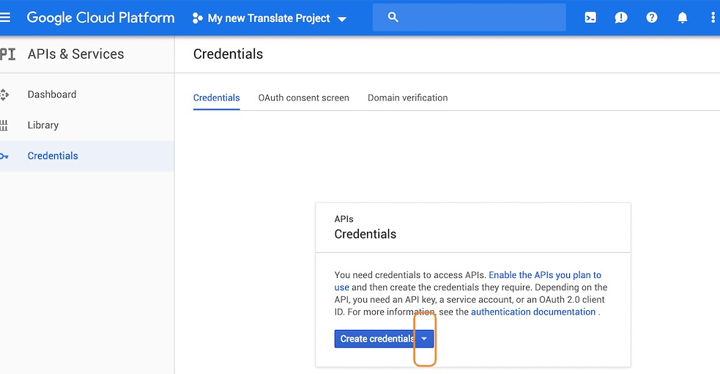Click the search magnifier icon
Viewport: 720px width, 374px height.
click(x=393, y=18)
